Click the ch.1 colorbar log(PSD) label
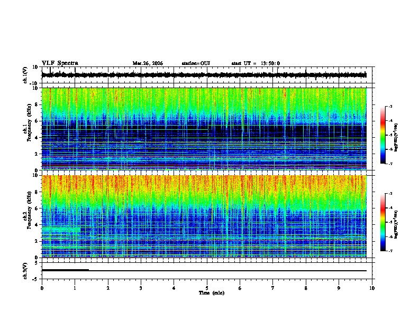The height and width of the screenshot is (323, 419). 396,137
